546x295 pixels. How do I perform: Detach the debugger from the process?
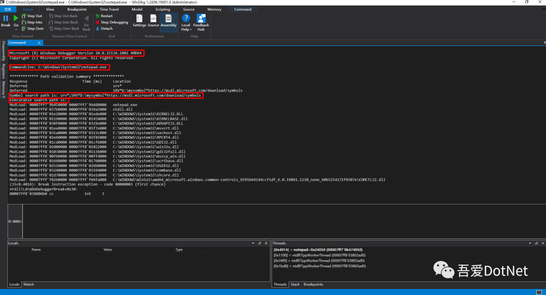[x=104, y=29]
